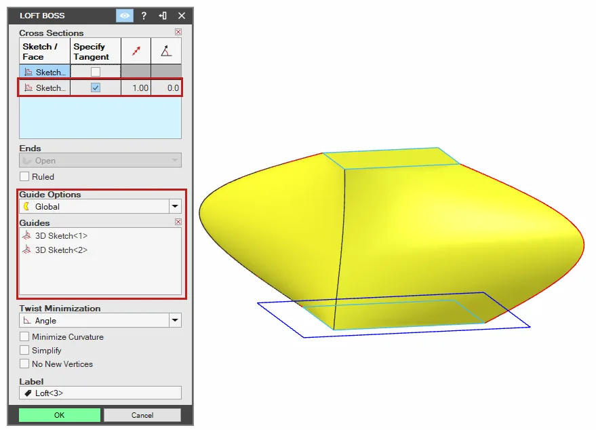Select 3D Sketch<2> in Guides list

(61, 250)
